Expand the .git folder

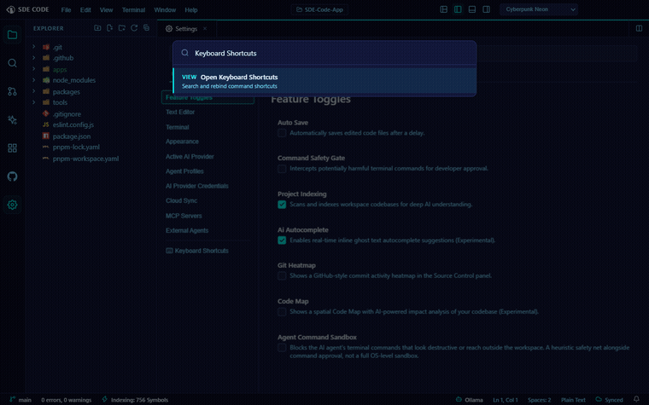34,47
